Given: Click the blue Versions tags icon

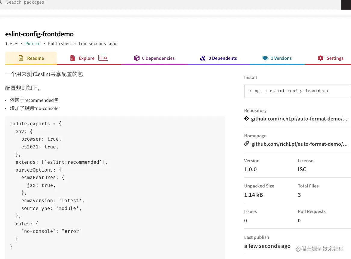Looking at the screenshot, I should [266, 58].
